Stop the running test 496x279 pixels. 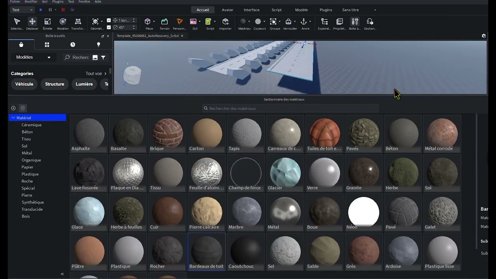pyautogui.click(x=63, y=10)
